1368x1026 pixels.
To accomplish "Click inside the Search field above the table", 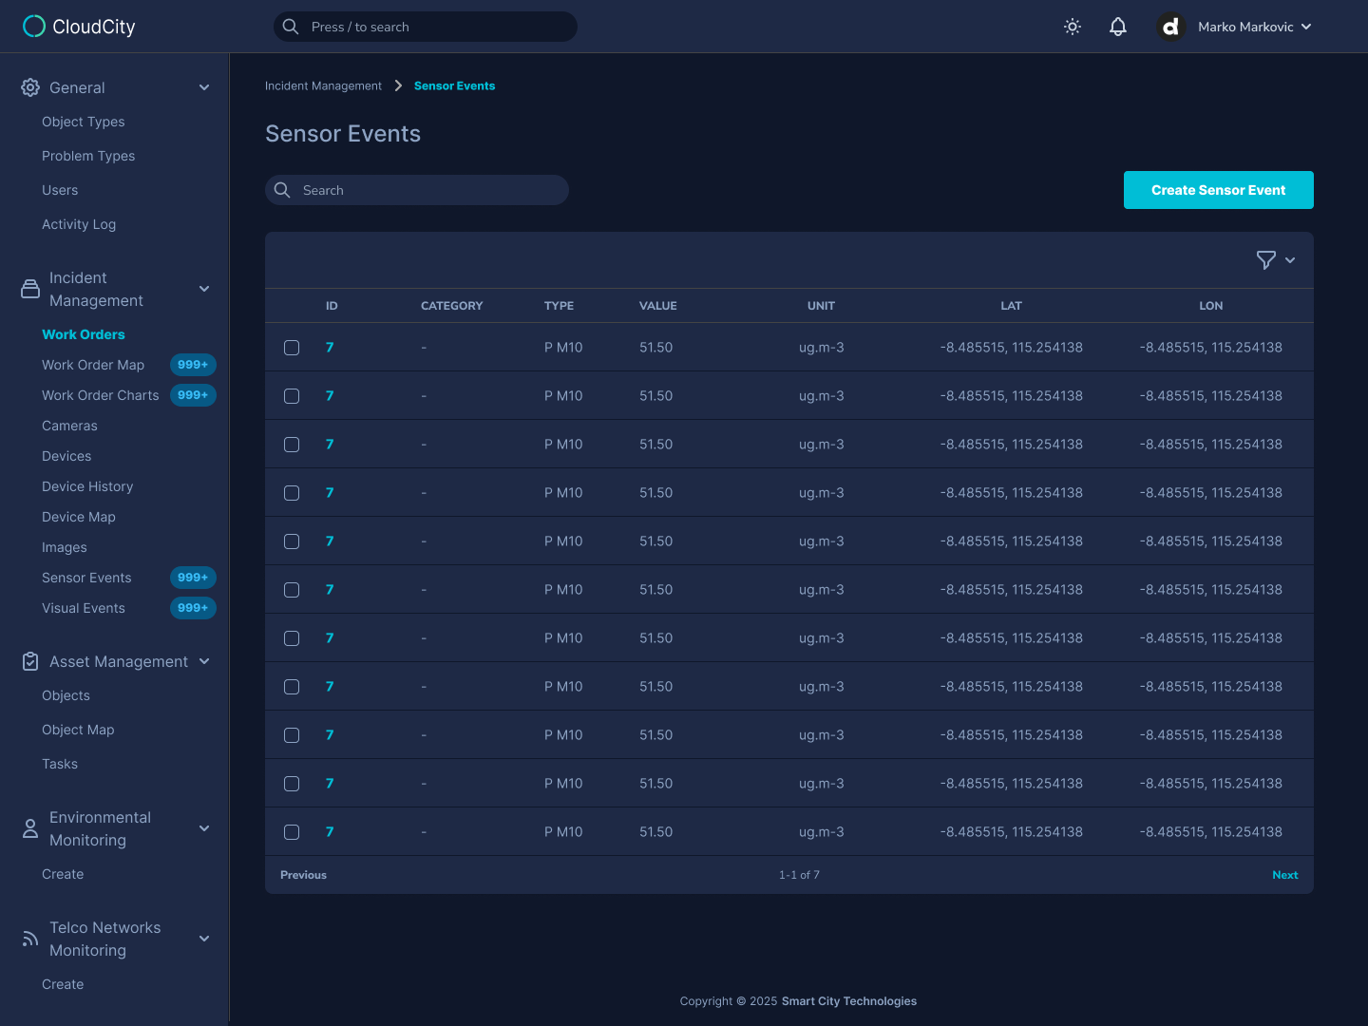I will [416, 190].
